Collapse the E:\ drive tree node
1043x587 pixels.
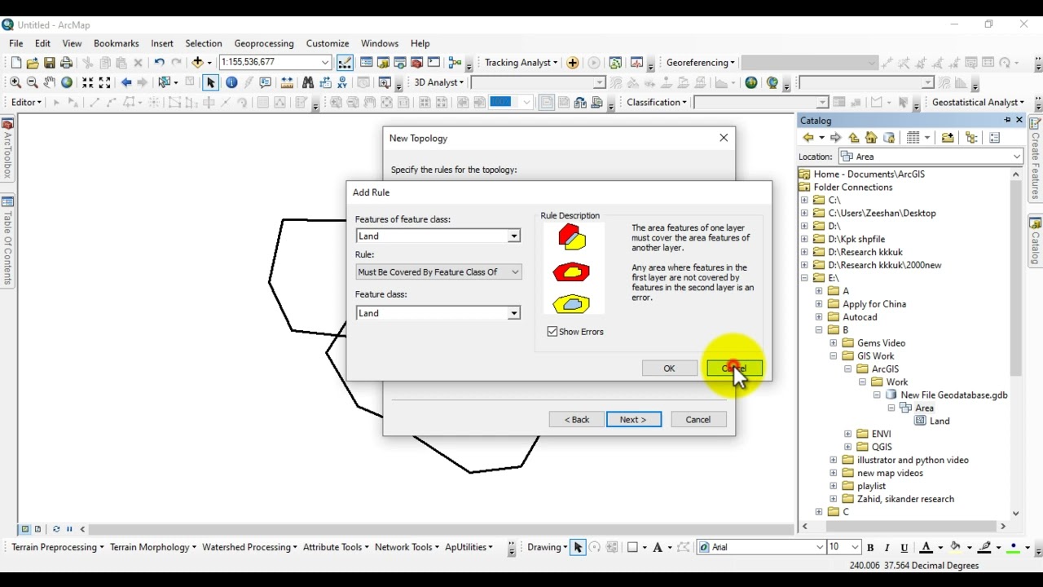pos(804,278)
